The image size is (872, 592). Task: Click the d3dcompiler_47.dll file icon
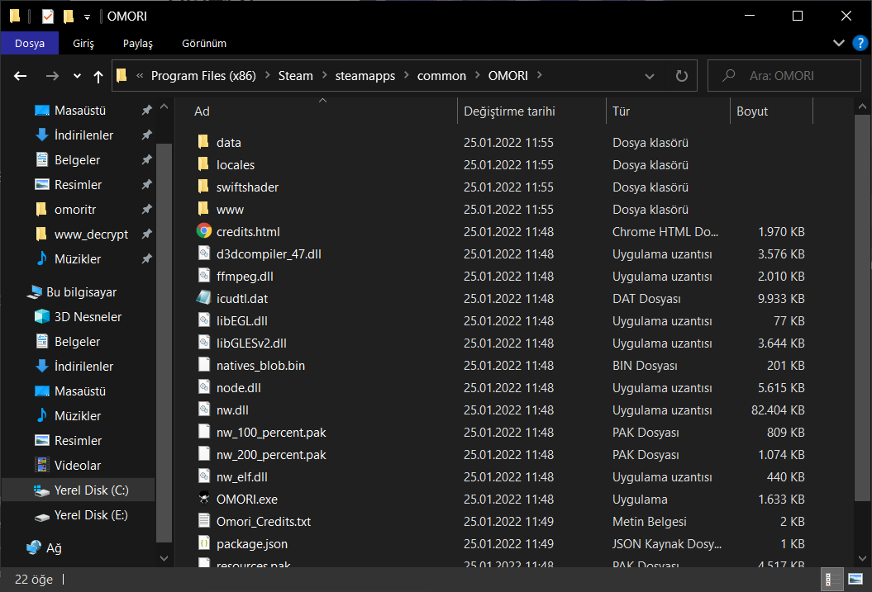204,253
